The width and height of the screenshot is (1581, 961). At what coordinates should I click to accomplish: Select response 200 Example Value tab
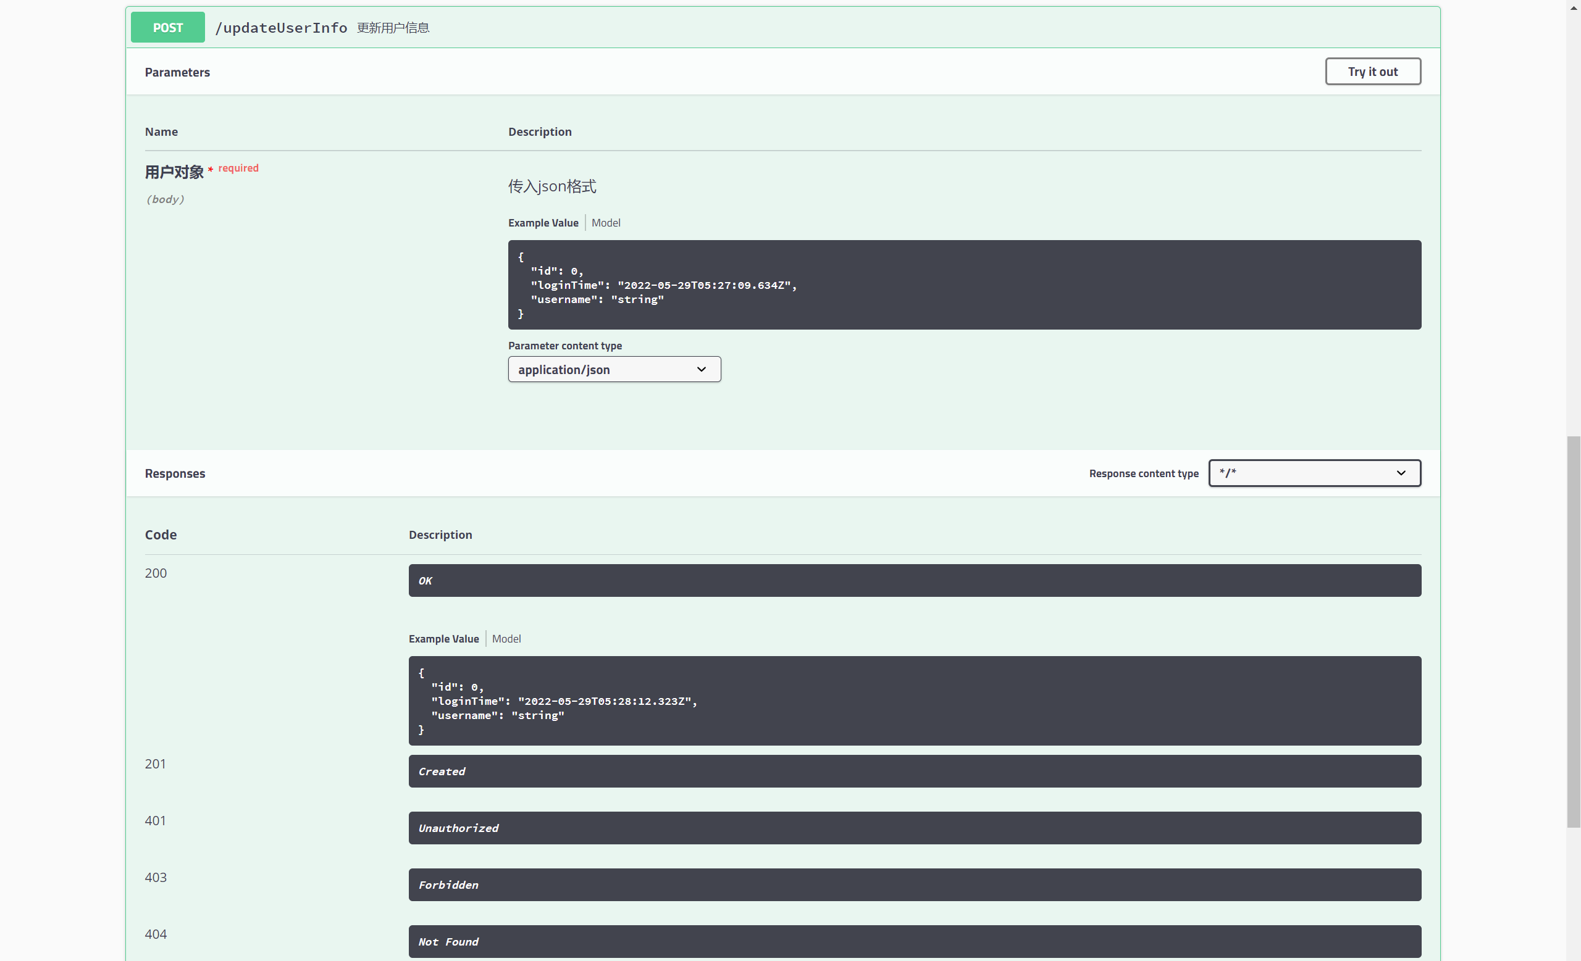443,639
